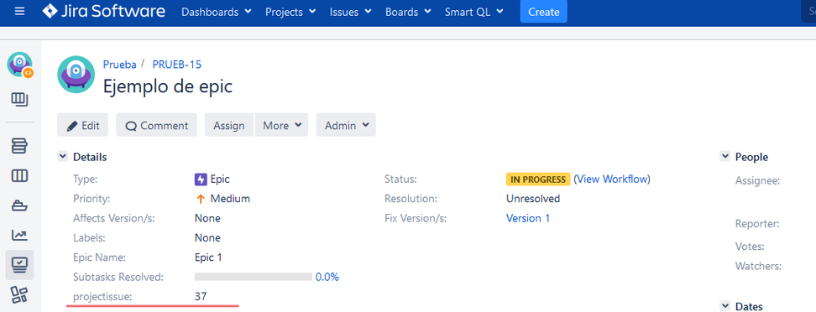Open the Reports chart icon in sidebar
This screenshot has height=312, width=816.
pyautogui.click(x=20, y=235)
